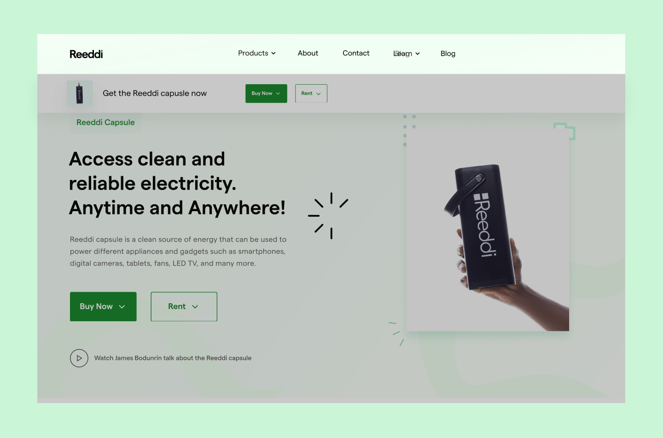
Task: Click the Reeddi logo in header
Action: click(x=86, y=54)
